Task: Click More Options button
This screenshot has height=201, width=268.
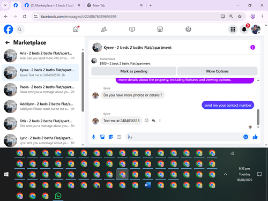Action: click(217, 71)
